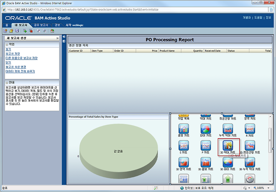The width and height of the screenshot is (276, 192).
Task: Click 다른 이름으로 보고서 저장 link
Action: coord(21,58)
